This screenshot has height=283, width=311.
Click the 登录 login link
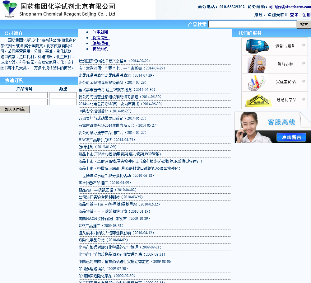click(294, 15)
